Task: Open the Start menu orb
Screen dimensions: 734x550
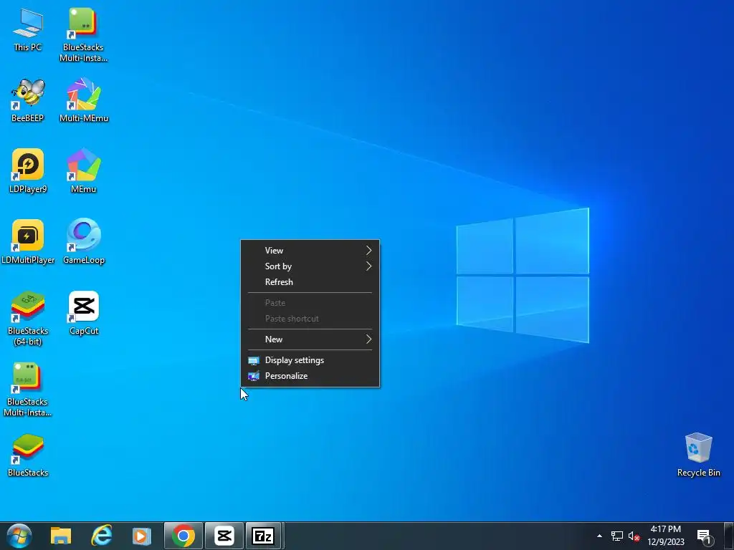Action: (x=19, y=536)
